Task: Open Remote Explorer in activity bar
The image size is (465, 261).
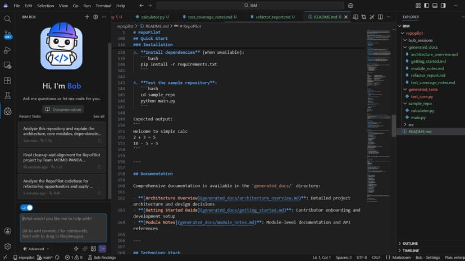Action: [x=7, y=65]
